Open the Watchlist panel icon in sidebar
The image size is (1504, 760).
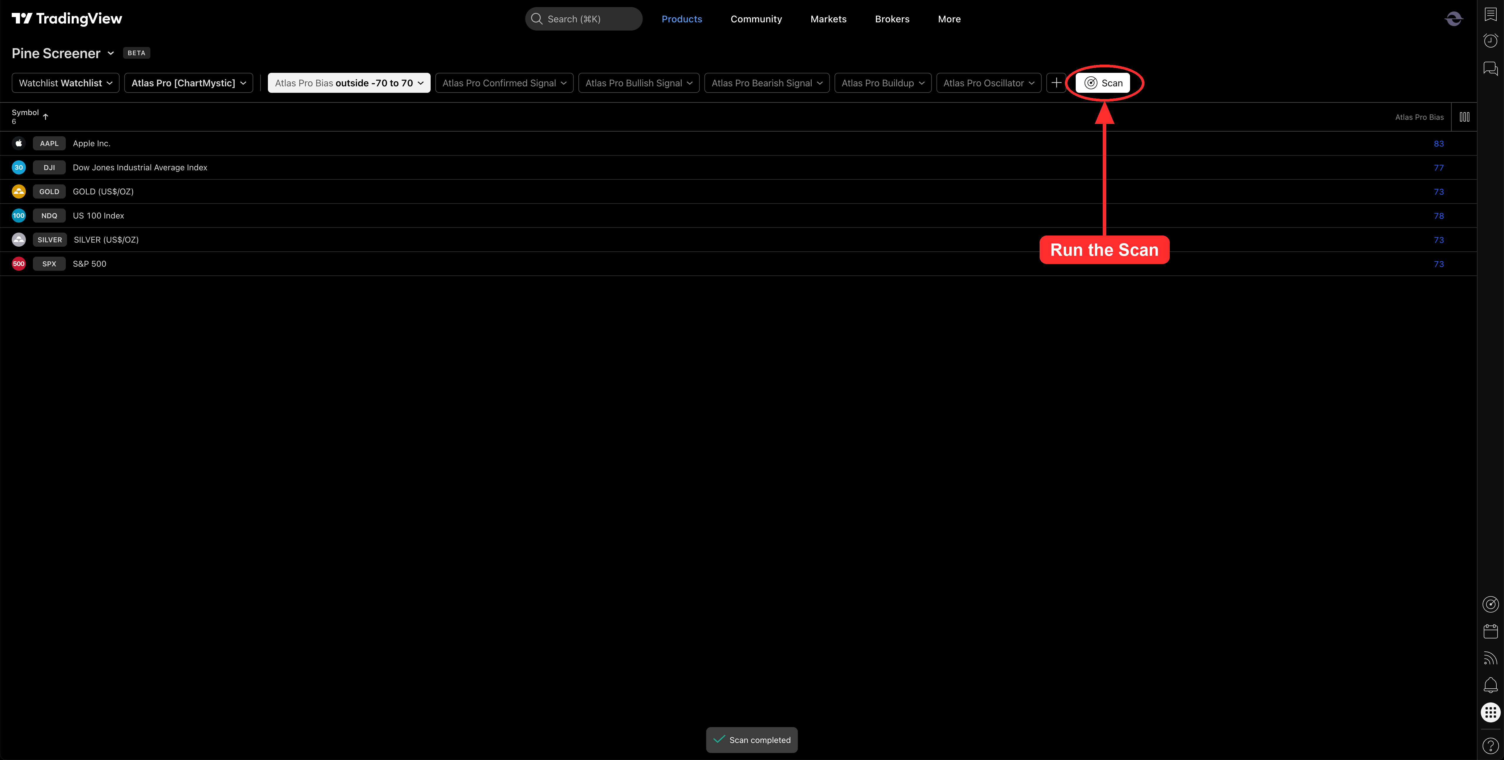(1490, 14)
